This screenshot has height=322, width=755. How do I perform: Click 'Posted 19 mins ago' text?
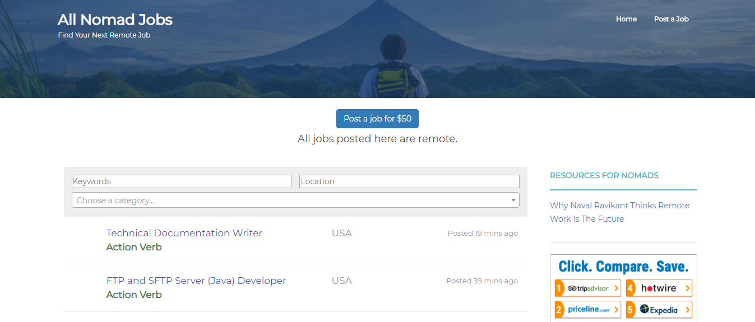483,233
